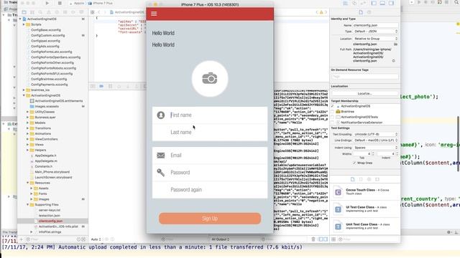Open the Location Relative to Group dropdown
Image resolution: width=460 pixels, height=258 pixels.
[375, 39]
